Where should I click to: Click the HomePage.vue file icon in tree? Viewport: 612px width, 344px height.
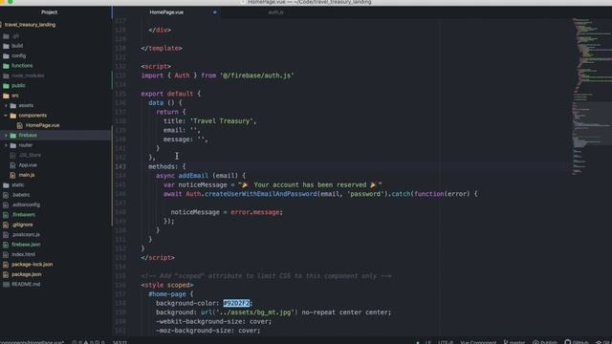coord(20,125)
